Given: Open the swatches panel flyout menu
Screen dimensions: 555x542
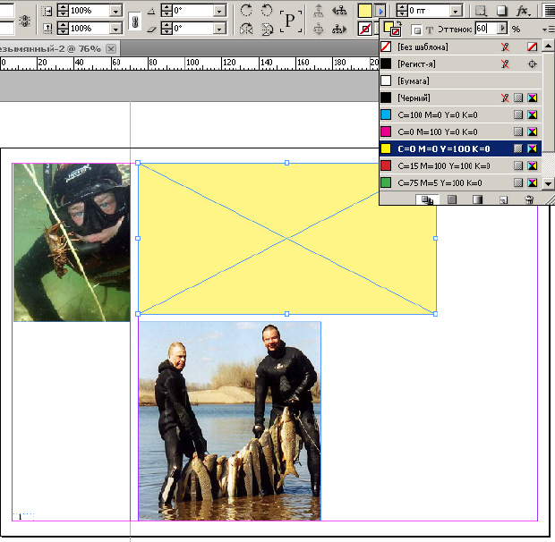Looking at the screenshot, I should click(548, 30).
